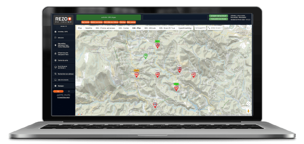Click the first orange button under the banner

pos(86,22)
